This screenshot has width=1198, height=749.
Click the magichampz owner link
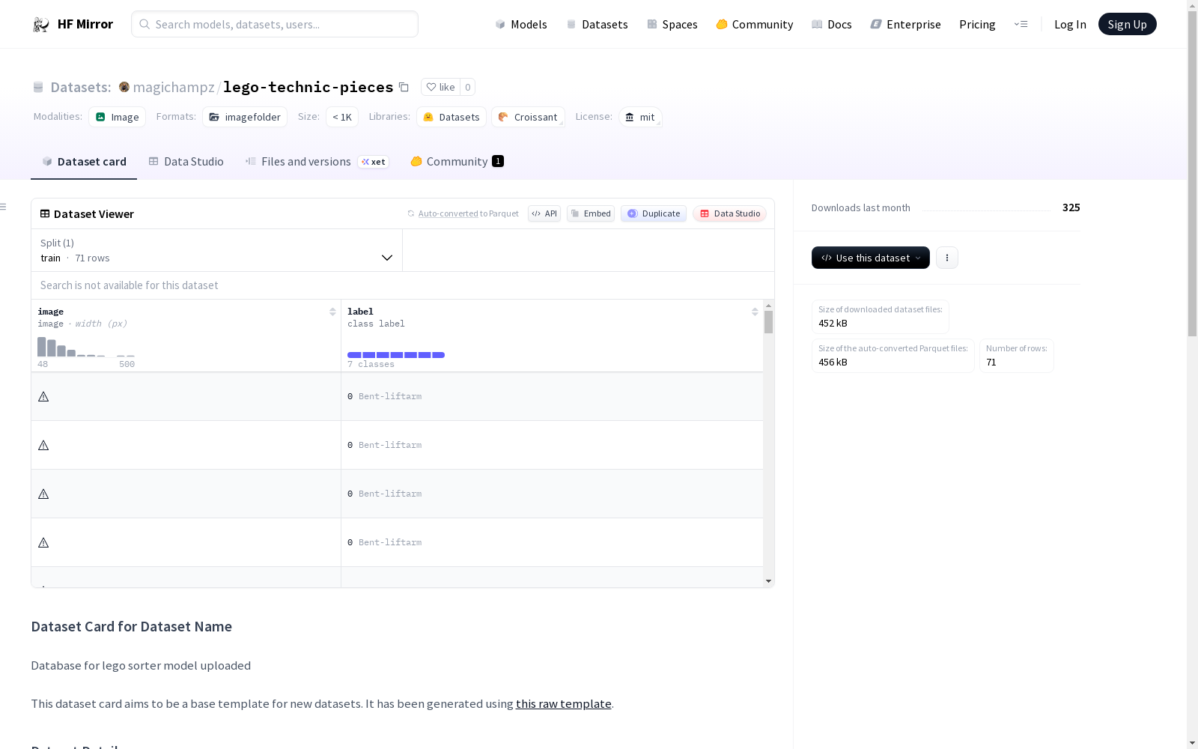[x=174, y=87]
